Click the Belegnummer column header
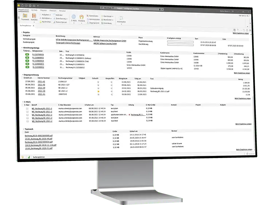 click(x=38, y=51)
